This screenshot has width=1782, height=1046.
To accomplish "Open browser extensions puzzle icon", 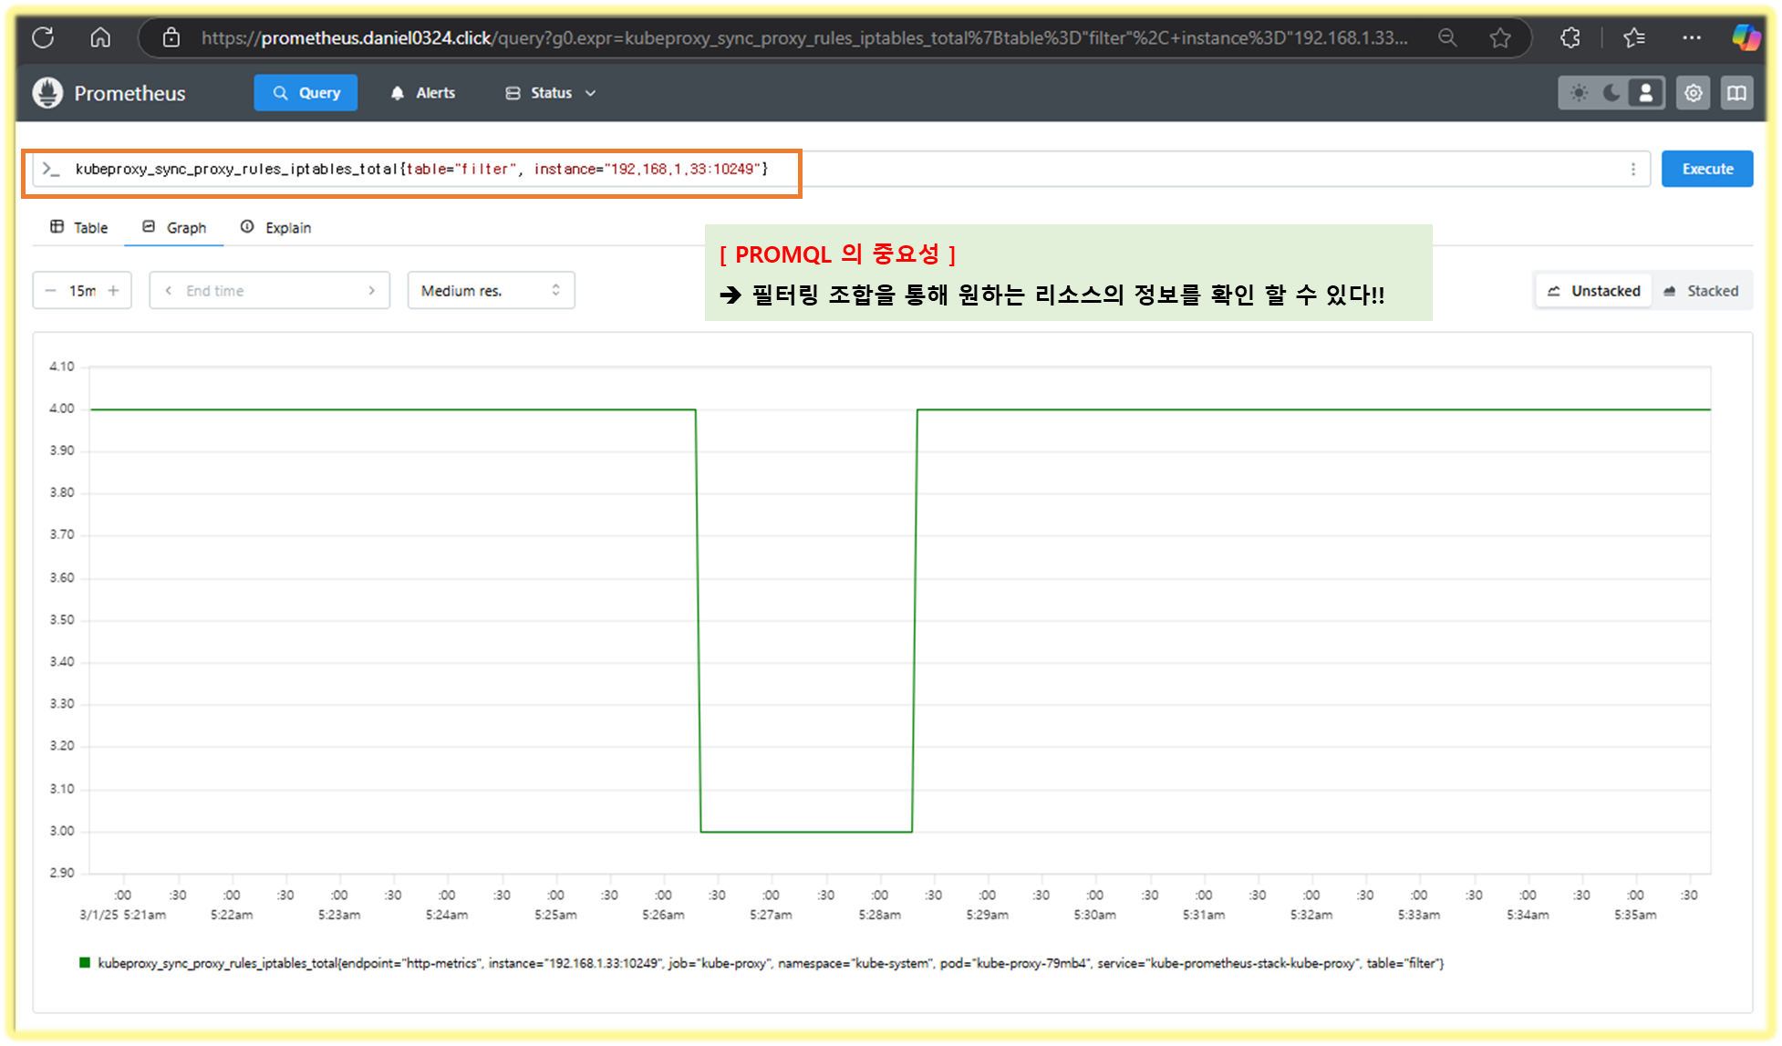I will click(1570, 37).
